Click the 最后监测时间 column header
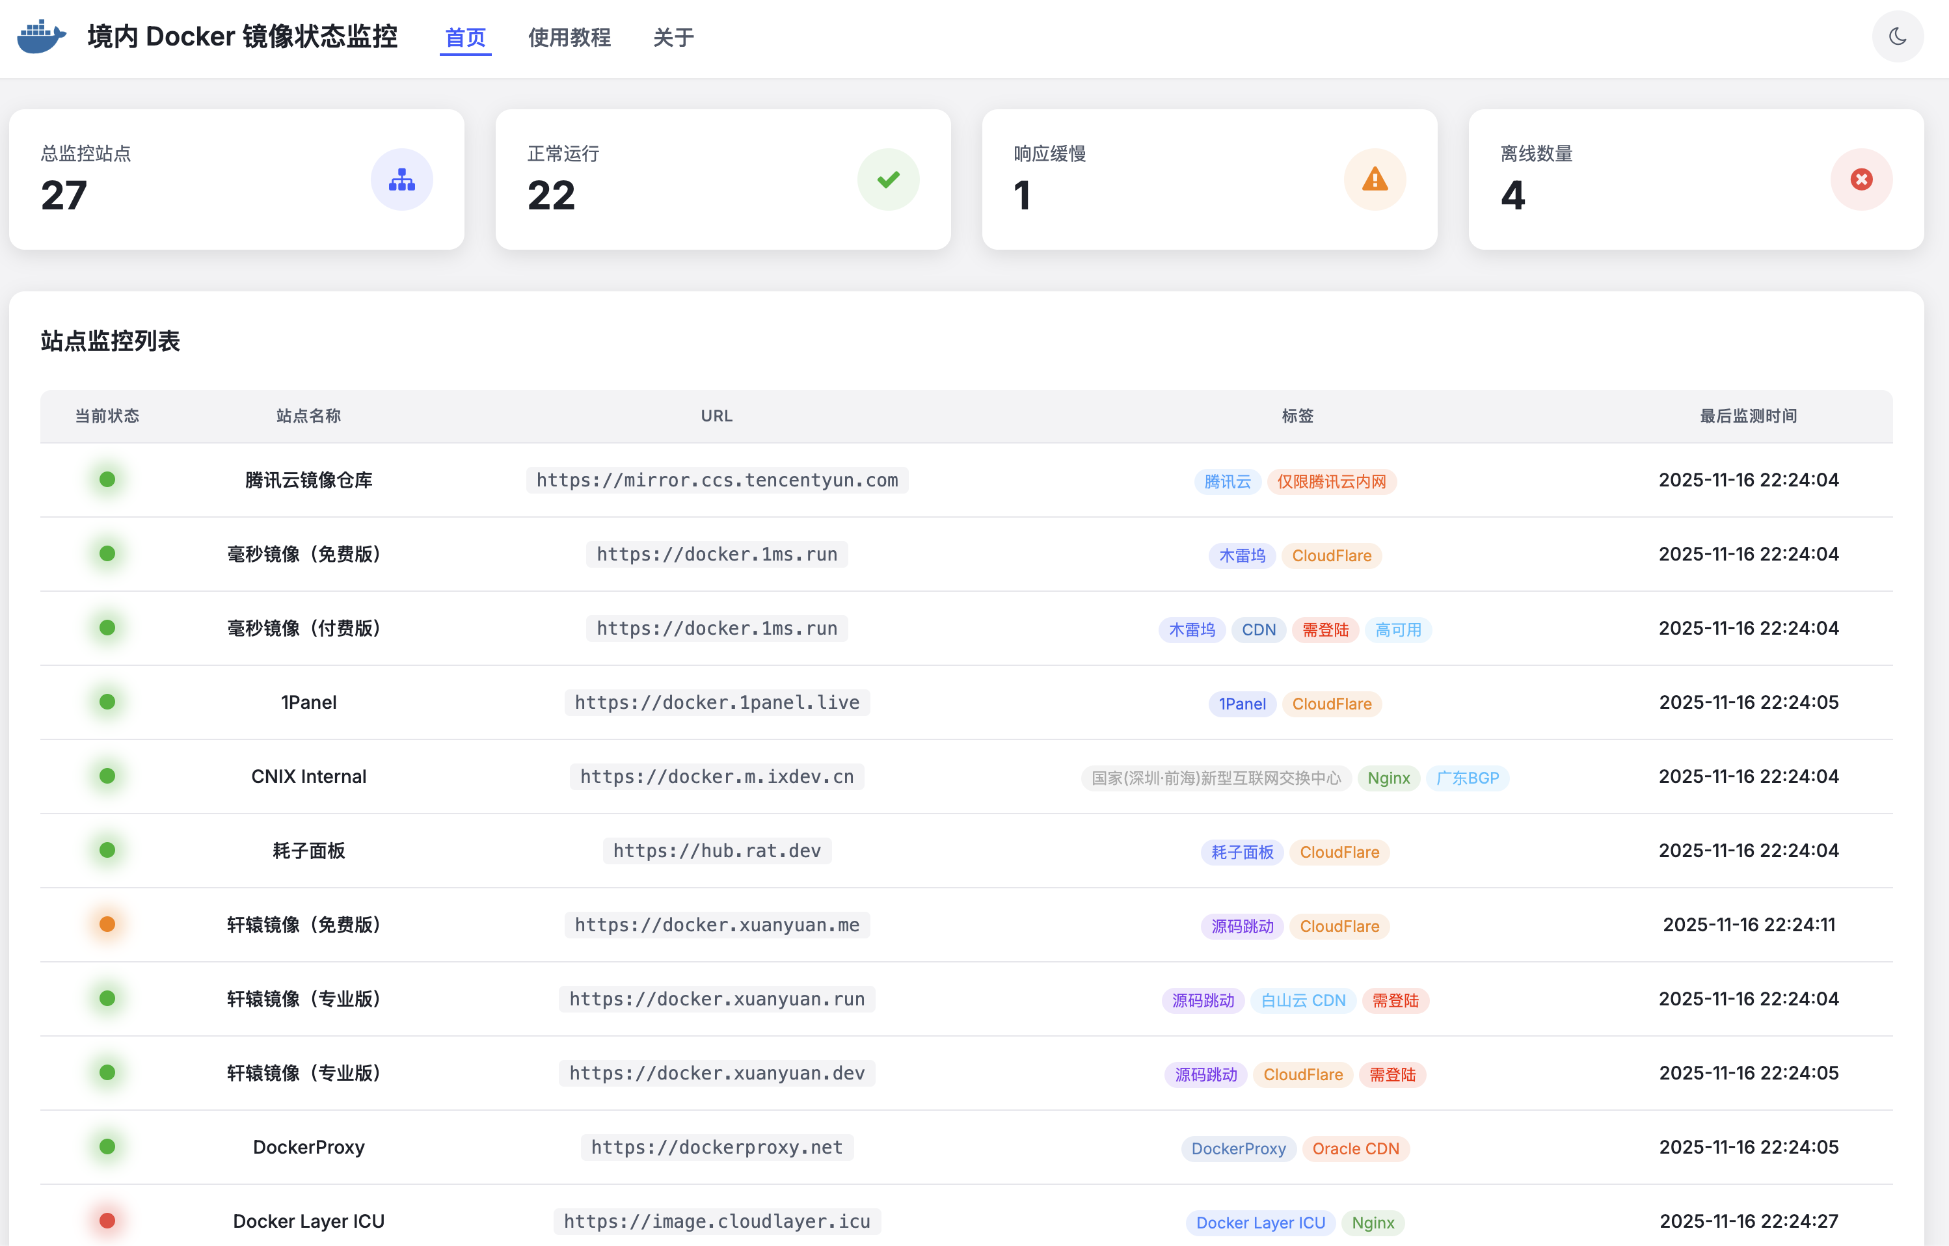 1747,416
